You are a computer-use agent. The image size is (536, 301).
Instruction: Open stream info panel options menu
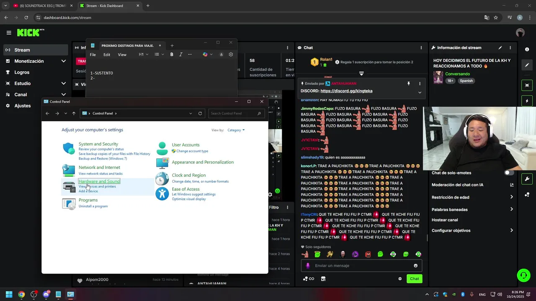[x=510, y=48]
